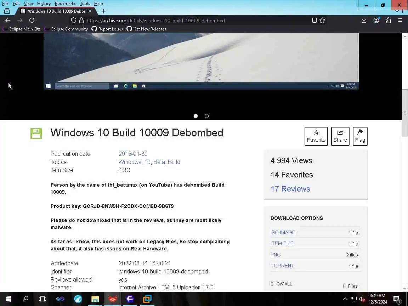408x306 pixels.
Task: Expand the PNG download option
Action: [x=276, y=255]
